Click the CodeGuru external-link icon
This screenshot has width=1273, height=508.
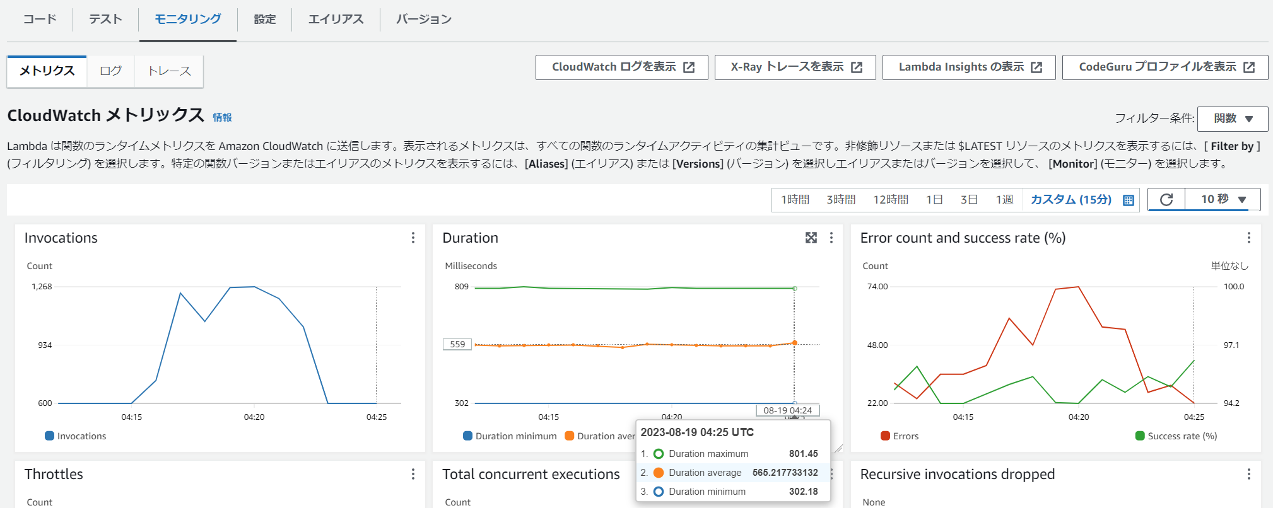click(x=1249, y=67)
